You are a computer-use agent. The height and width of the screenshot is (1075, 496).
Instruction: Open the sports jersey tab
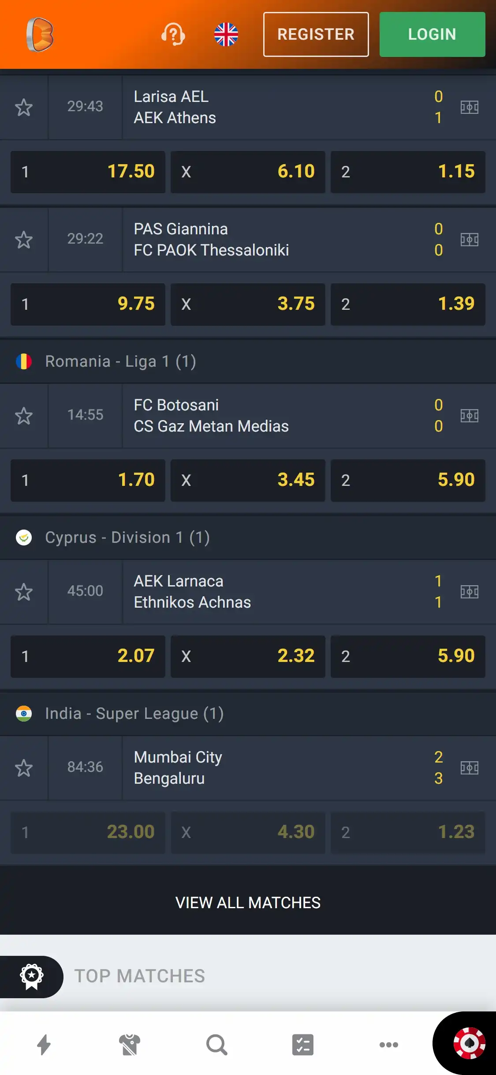coord(130,1045)
